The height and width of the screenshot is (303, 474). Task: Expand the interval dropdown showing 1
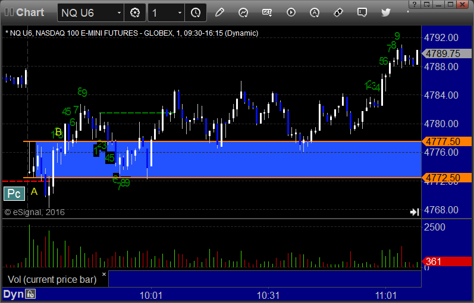click(180, 12)
